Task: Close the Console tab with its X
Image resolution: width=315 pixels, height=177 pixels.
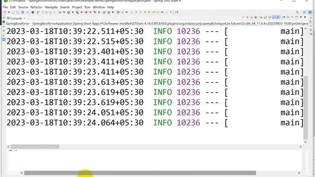Action: (25, 18)
